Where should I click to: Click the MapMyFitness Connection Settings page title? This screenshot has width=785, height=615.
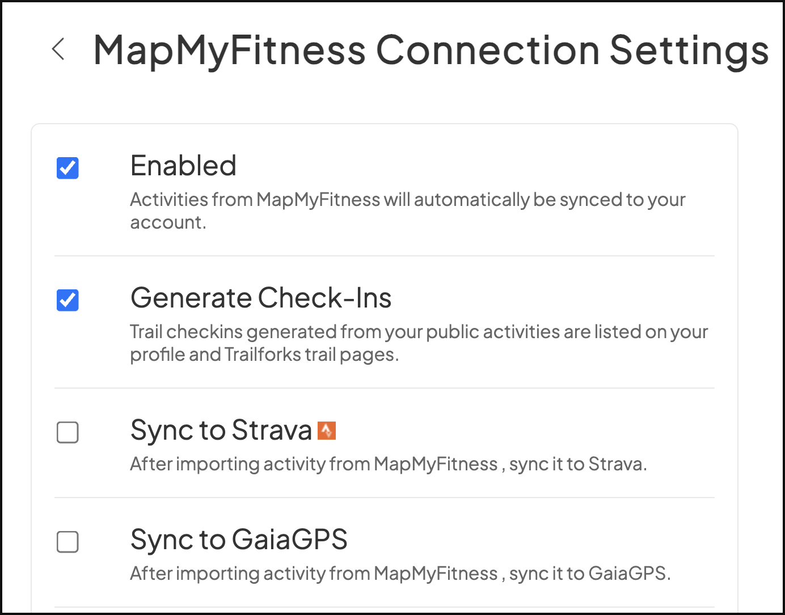point(431,50)
